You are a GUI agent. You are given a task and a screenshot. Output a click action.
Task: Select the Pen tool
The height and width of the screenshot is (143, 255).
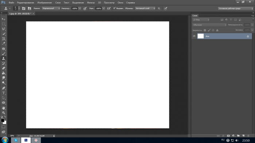(4, 88)
